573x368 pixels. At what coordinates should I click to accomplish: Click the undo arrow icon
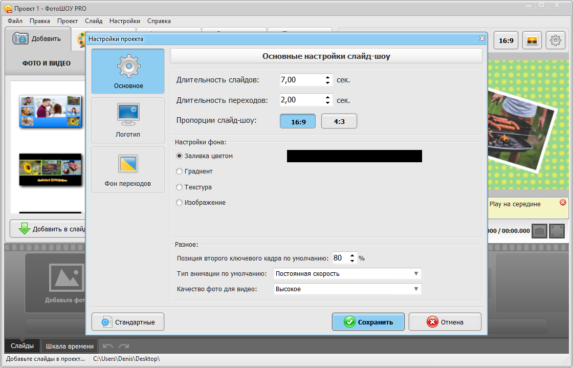pyautogui.click(x=108, y=346)
